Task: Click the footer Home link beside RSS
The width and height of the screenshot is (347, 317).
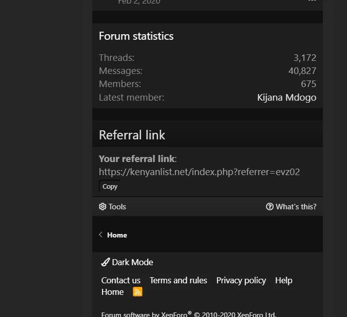Action: 112,292
